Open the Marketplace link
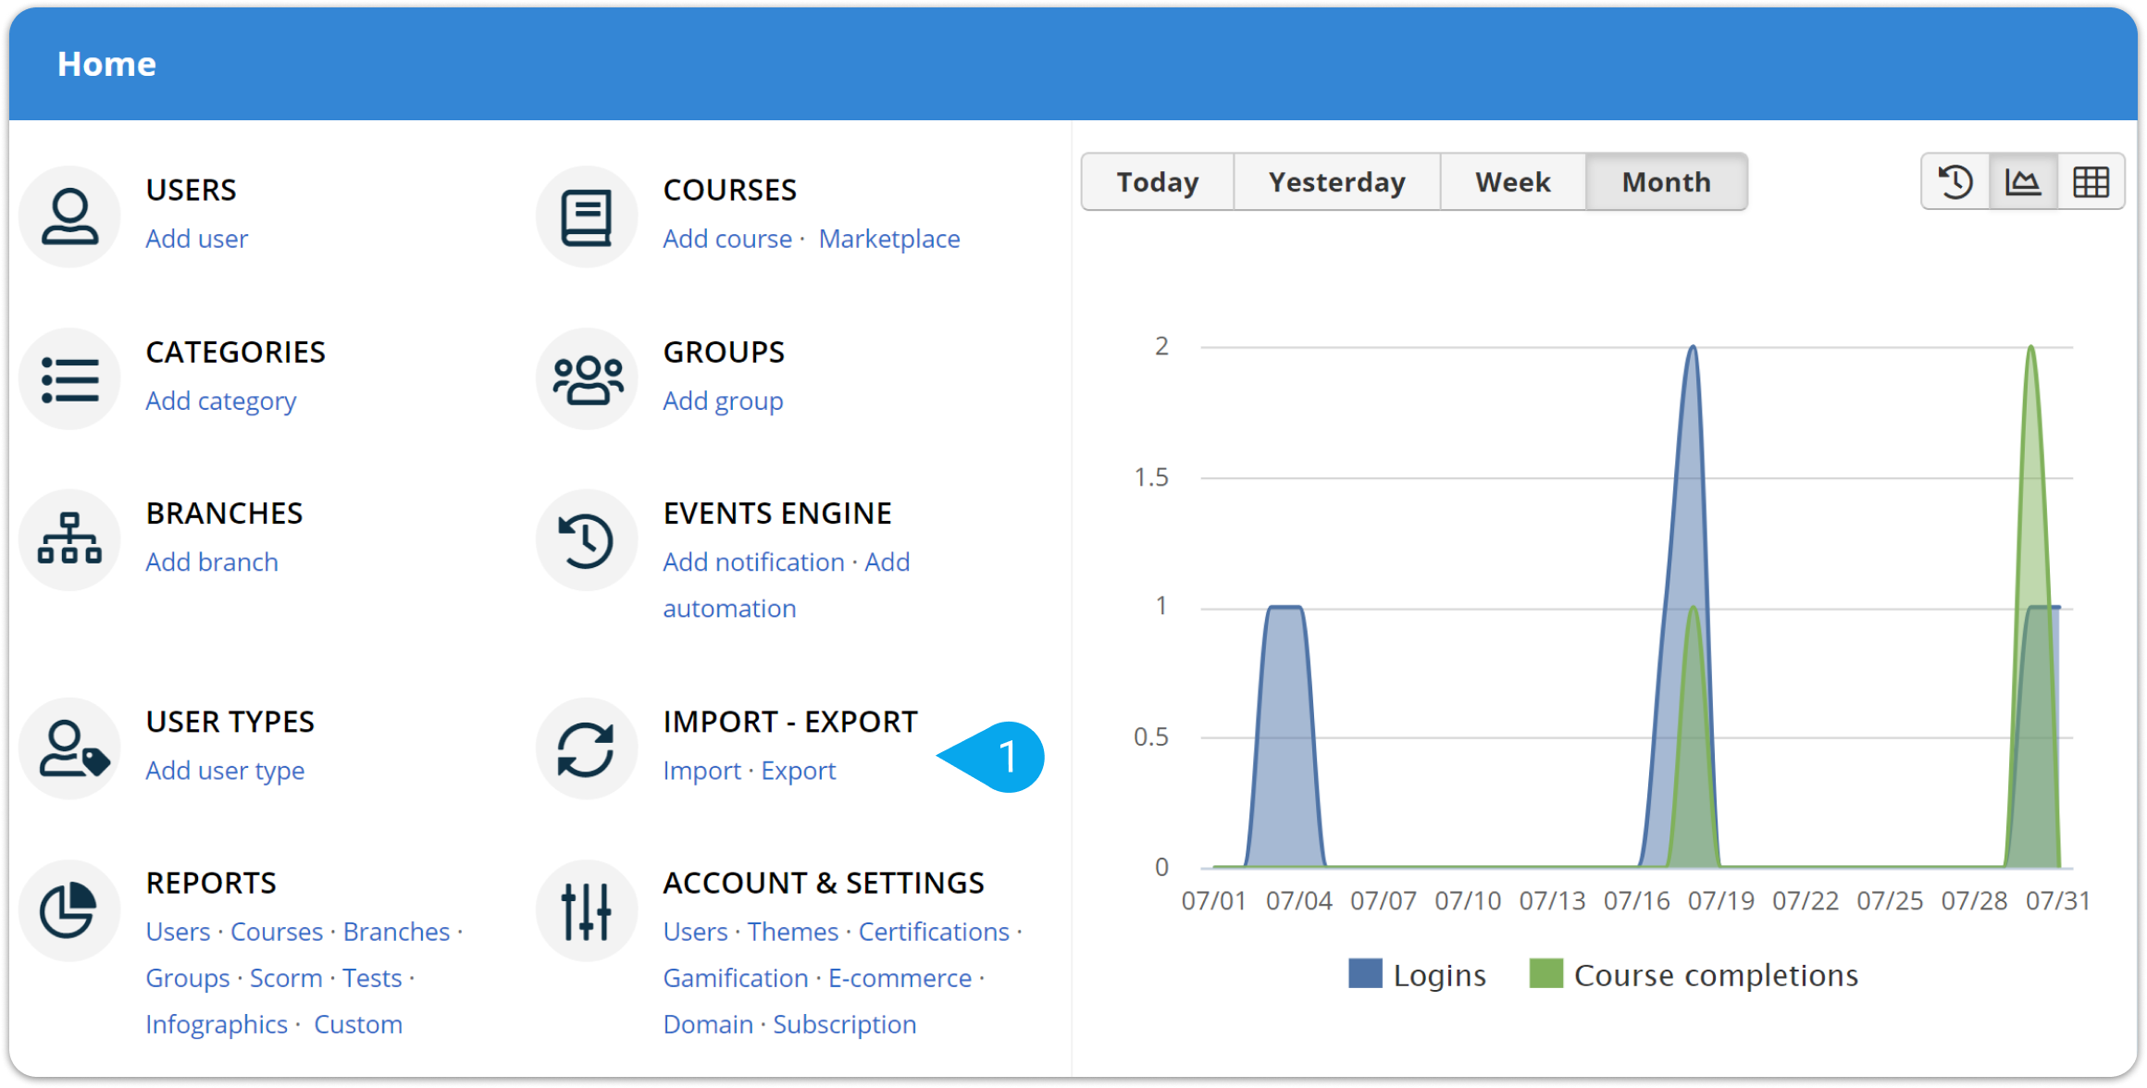The image size is (2147, 1088). tap(888, 239)
